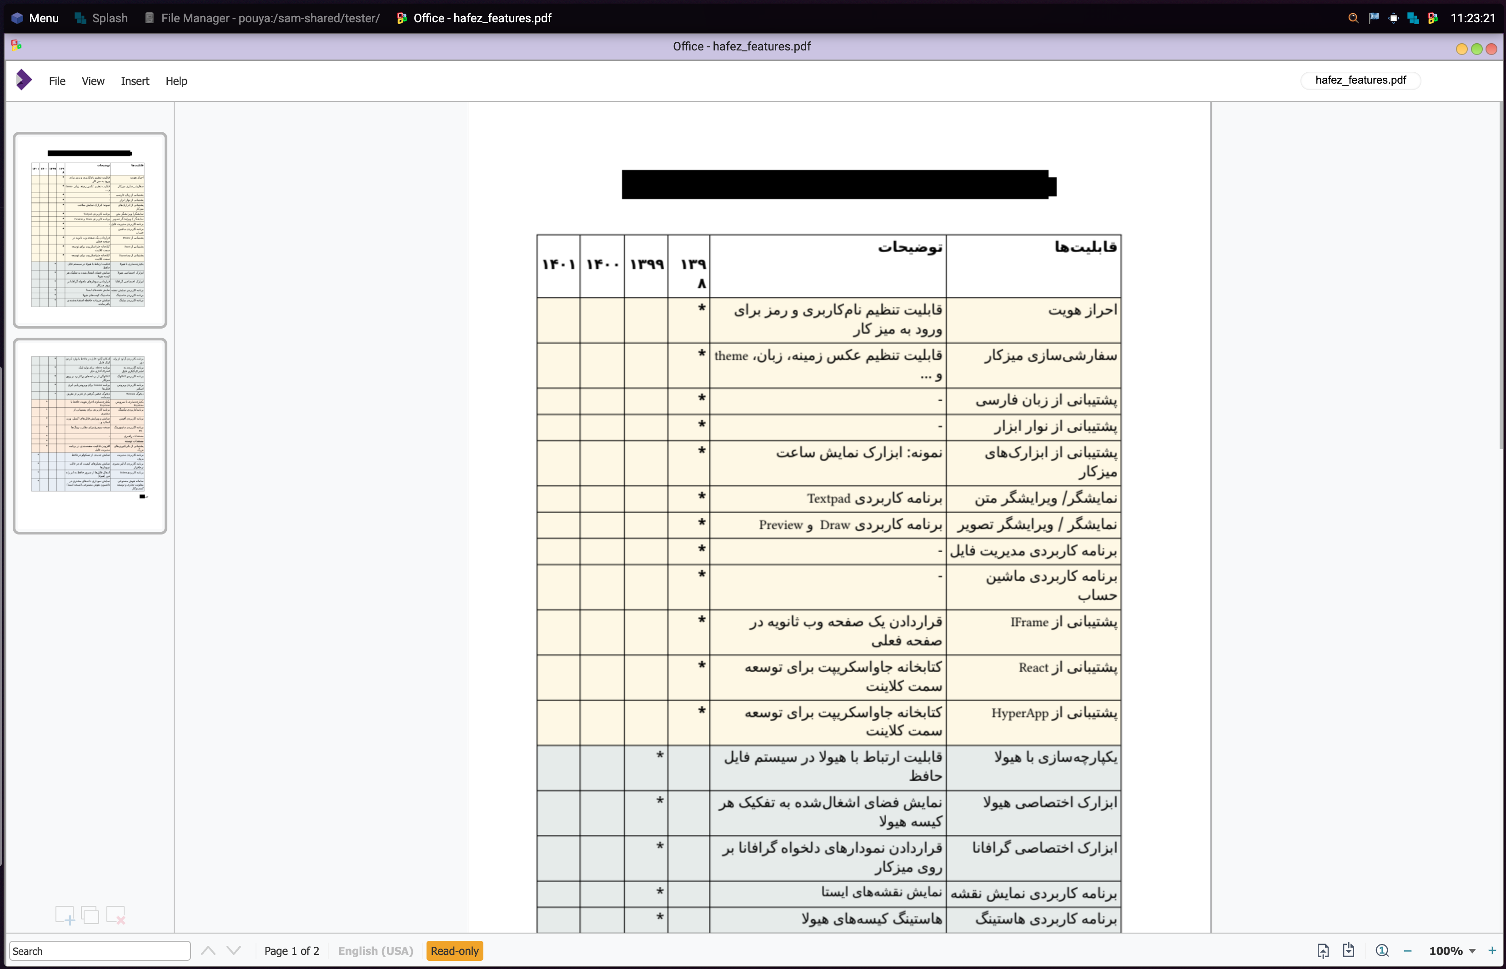Viewport: 1506px width, 969px height.
Task: Click the hafez_features.pdf document name field
Action: click(1360, 80)
